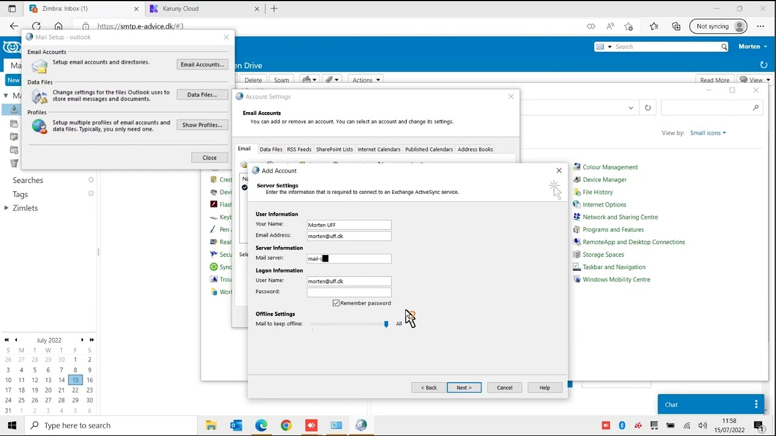Select July 16 in the mini calendar
This screenshot has width=776, height=436.
(89, 380)
